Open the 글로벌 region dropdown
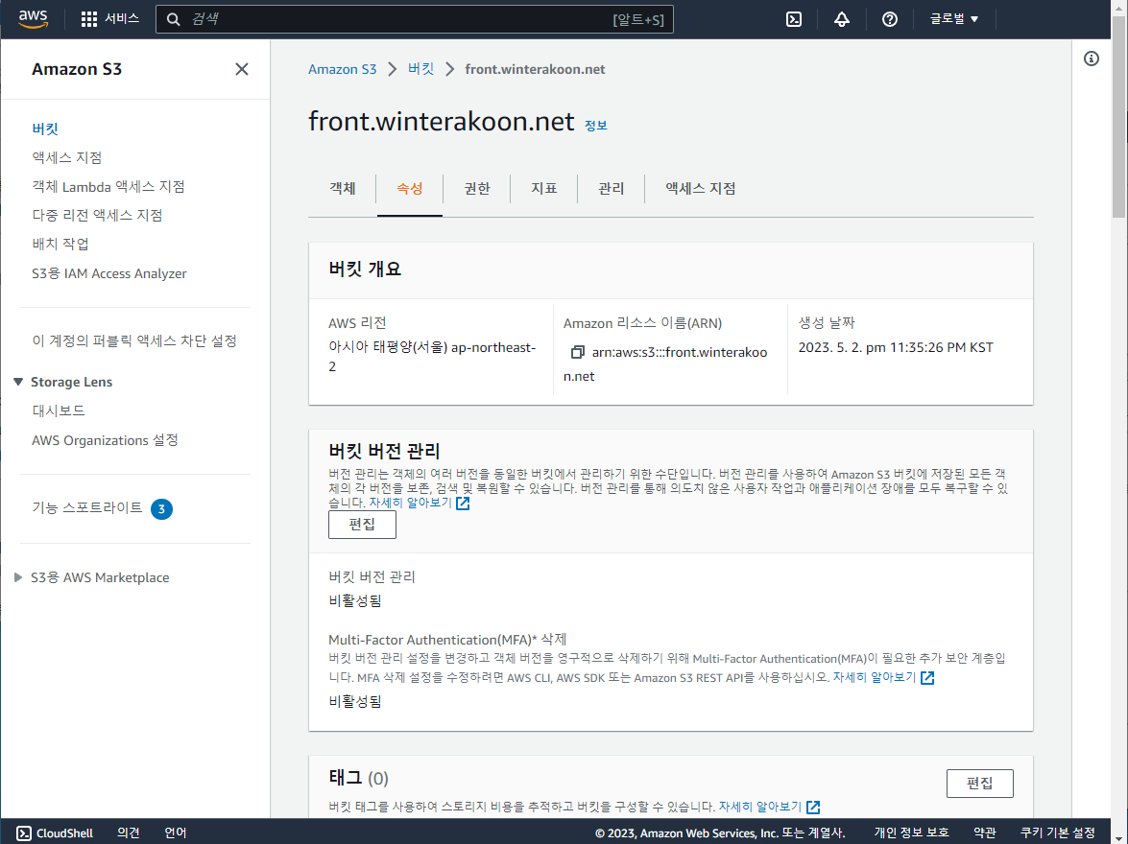The width and height of the screenshot is (1128, 844). click(x=954, y=19)
